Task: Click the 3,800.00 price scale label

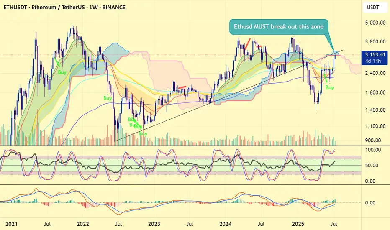Action: (375, 41)
